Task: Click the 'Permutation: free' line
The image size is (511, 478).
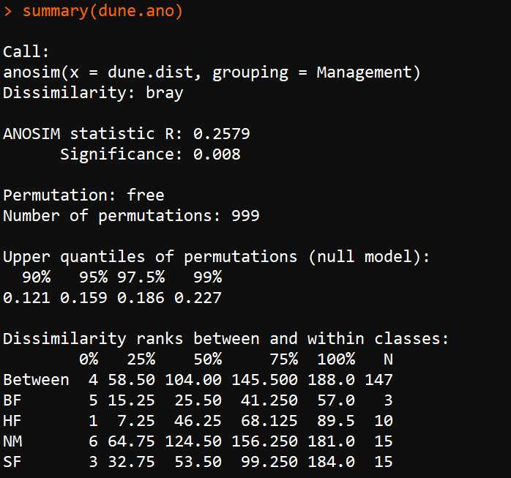Action: click(x=83, y=195)
